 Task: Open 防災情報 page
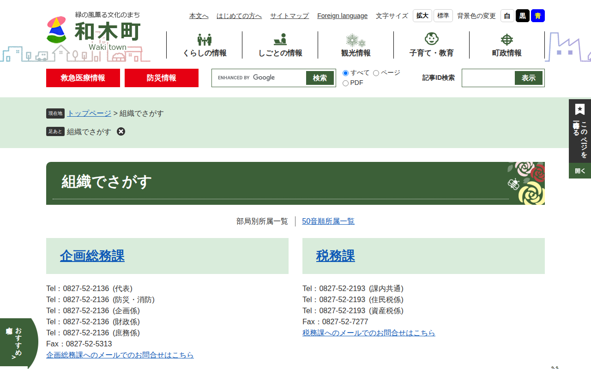coord(162,78)
